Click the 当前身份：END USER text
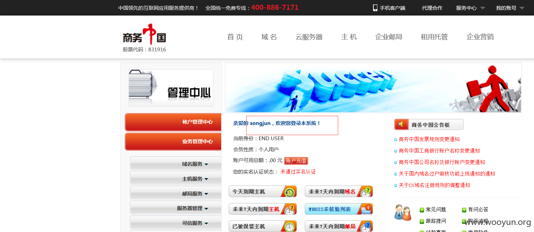This screenshot has width=534, height=232. [258, 138]
